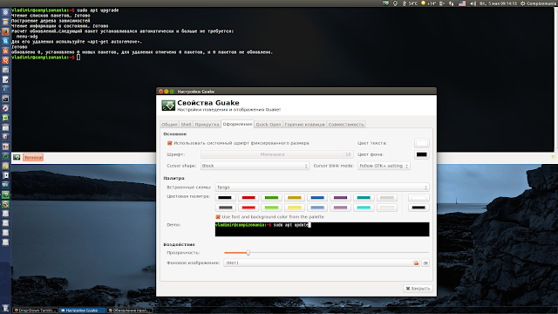The image size is (558, 314).
Task: Pick the dark purple palette swatch, top row
Action: (341, 198)
